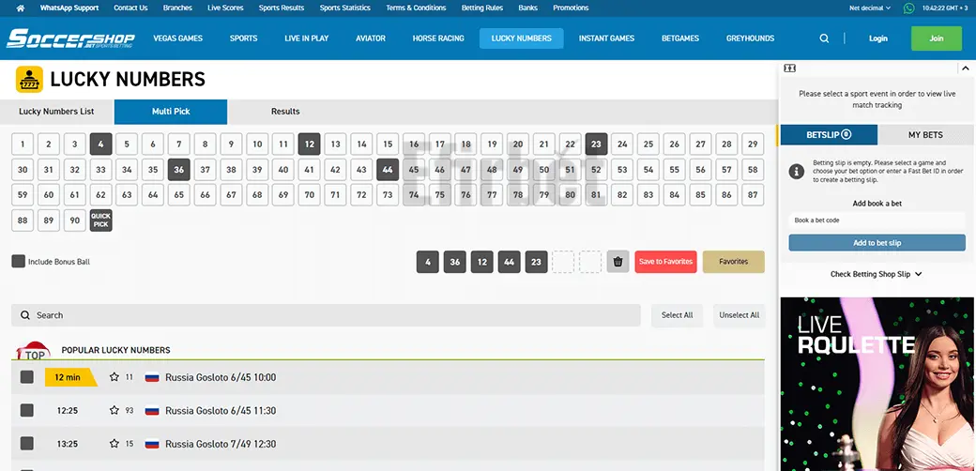
Task: Click the betslip info circle icon
Action: [x=797, y=172]
